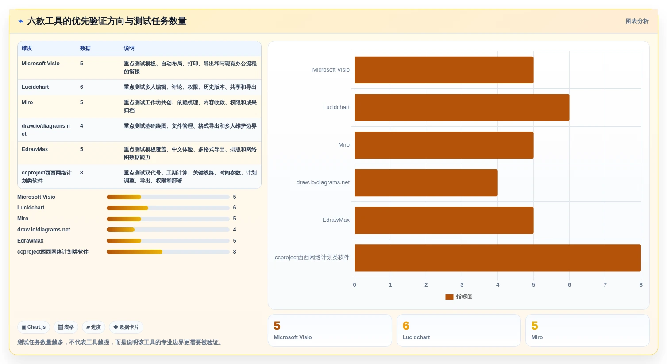
Task: Select the draw.io/diagrams.net table row name
Action: 46,130
